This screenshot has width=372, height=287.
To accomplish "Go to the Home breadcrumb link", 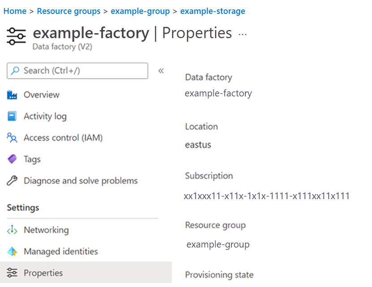I will (15, 11).
